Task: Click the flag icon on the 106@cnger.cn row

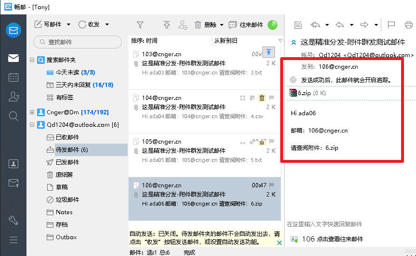Action: (272, 185)
